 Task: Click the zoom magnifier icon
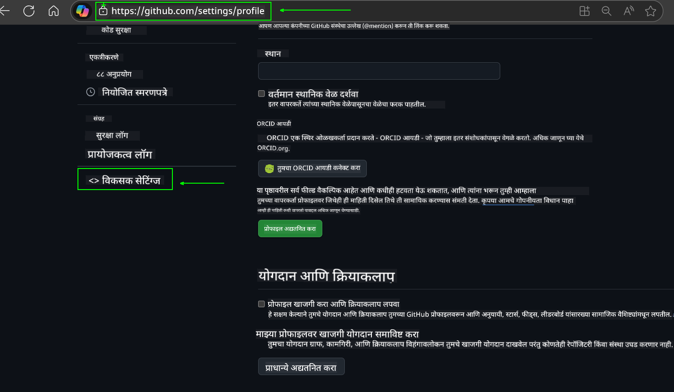[607, 11]
